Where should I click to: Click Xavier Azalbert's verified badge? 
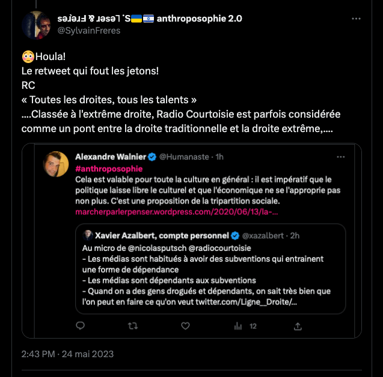[236, 235]
